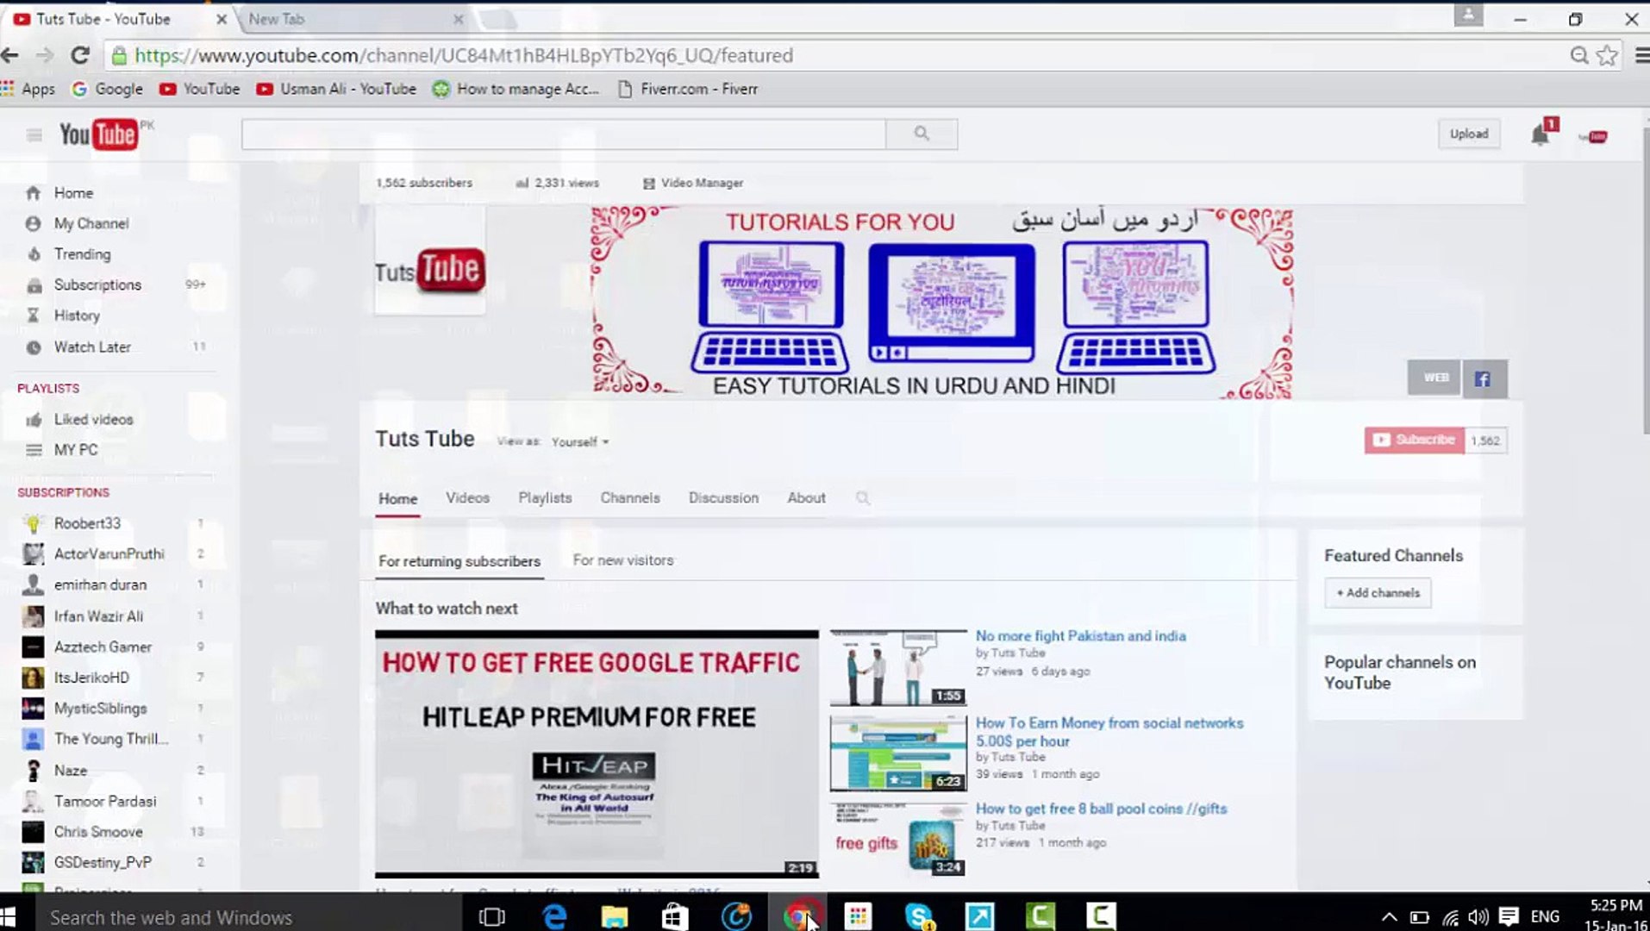Switch the feed to 'For new visitors'

(622, 559)
